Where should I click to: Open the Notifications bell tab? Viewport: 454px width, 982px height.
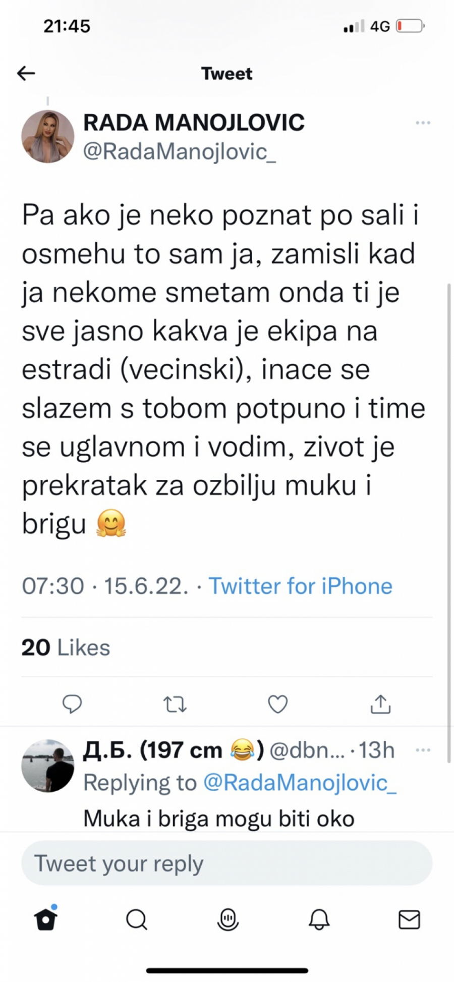pos(319,919)
